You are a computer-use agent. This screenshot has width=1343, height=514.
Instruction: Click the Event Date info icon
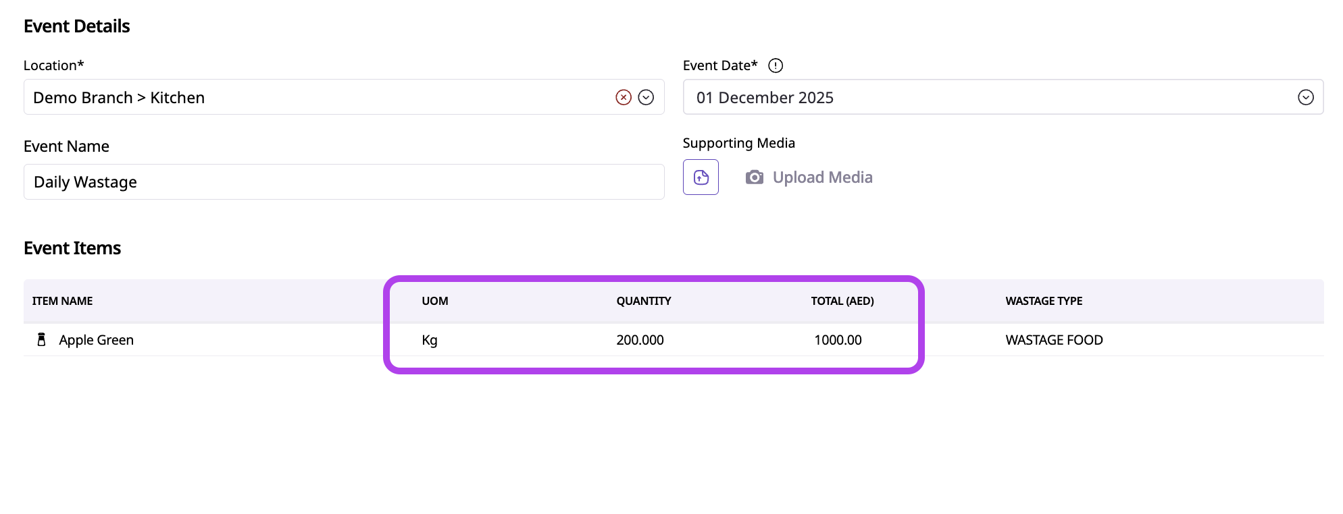[776, 65]
